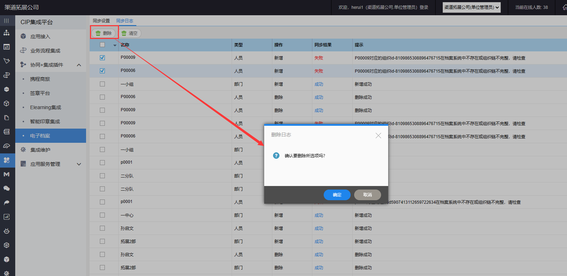The height and width of the screenshot is (276, 567).
Task: Open the 渠道拓展公司(单位管理员) role dropdown
Action: coord(472,7)
